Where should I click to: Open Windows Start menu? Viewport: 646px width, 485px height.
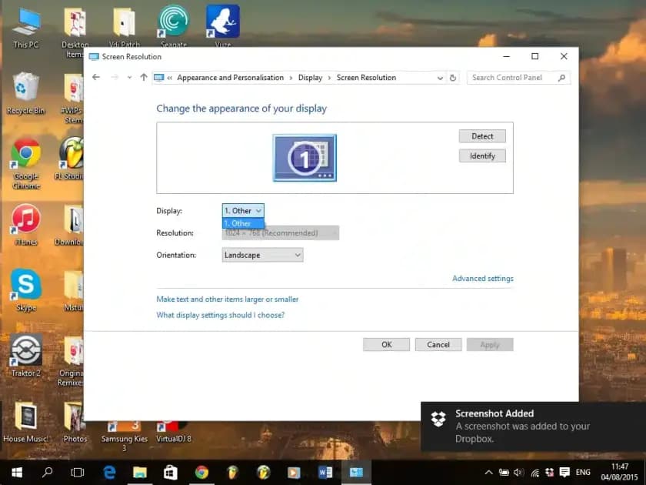click(16, 472)
